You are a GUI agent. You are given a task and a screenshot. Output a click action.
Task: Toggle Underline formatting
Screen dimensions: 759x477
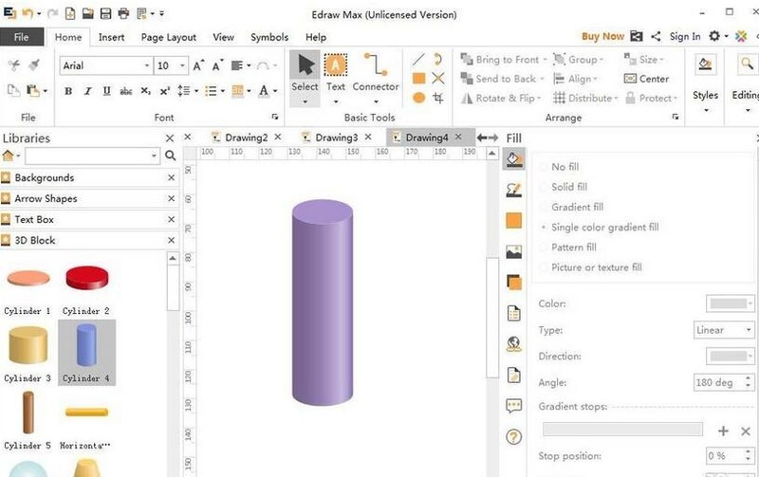[106, 91]
